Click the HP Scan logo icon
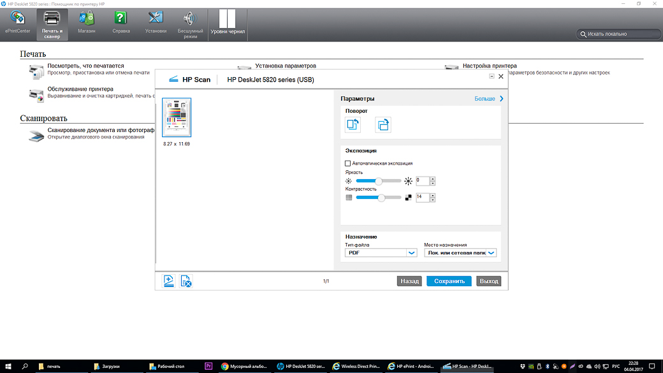This screenshot has width=663, height=373. (x=173, y=80)
